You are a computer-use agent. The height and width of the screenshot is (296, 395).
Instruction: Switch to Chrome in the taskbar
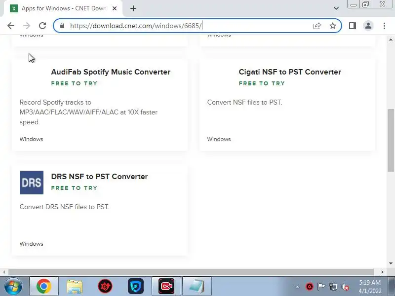click(44, 287)
